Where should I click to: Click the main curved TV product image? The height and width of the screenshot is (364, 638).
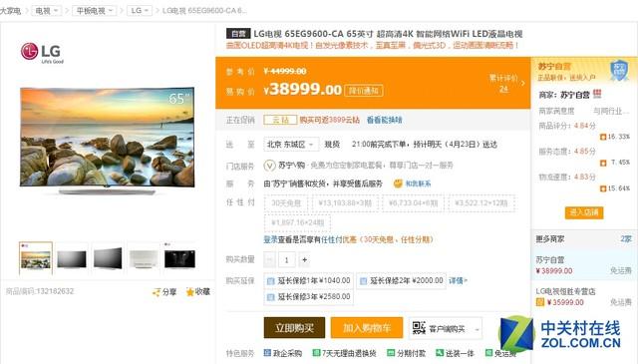(107, 140)
